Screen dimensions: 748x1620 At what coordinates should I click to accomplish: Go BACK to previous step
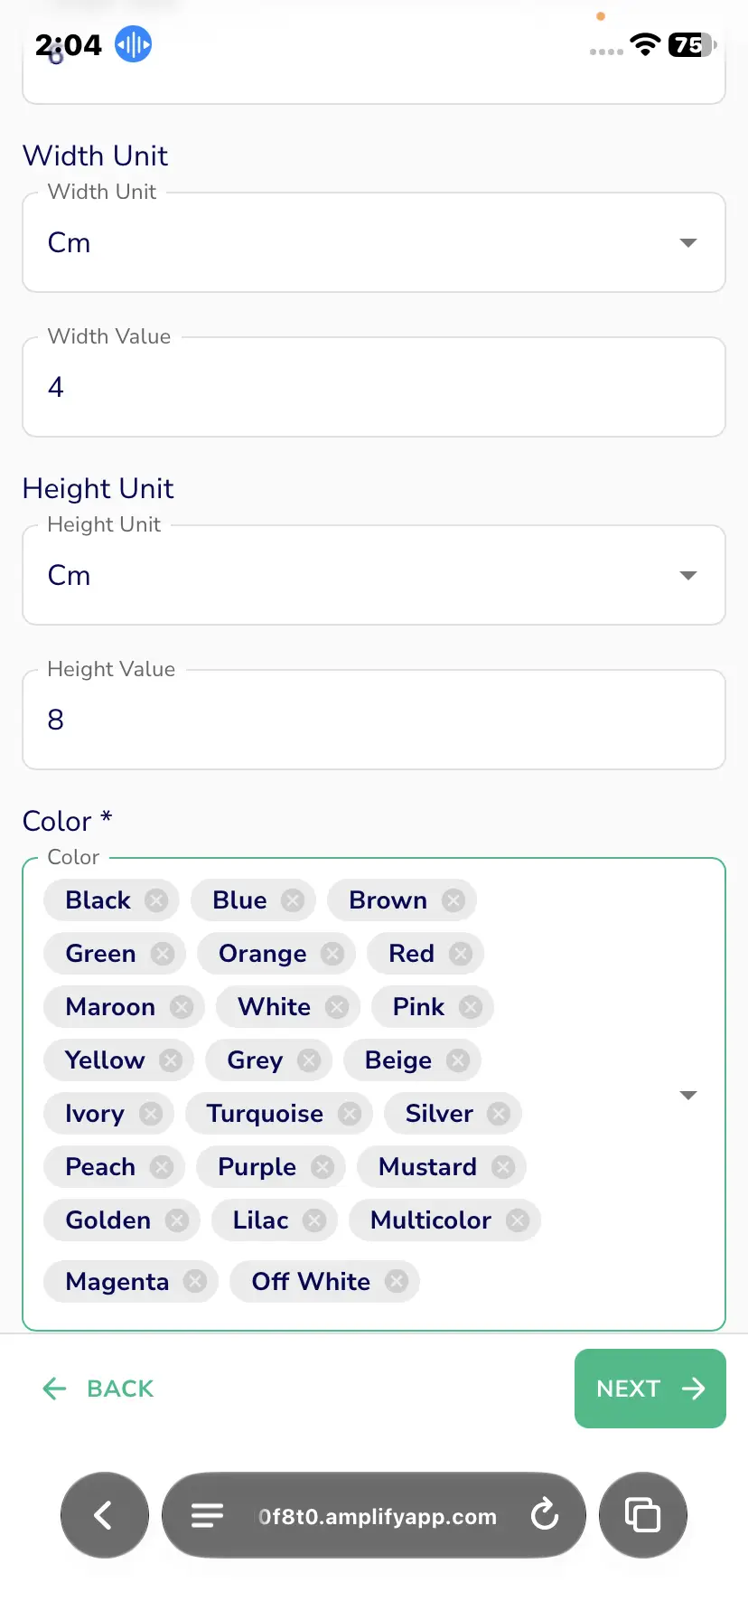pos(98,1389)
